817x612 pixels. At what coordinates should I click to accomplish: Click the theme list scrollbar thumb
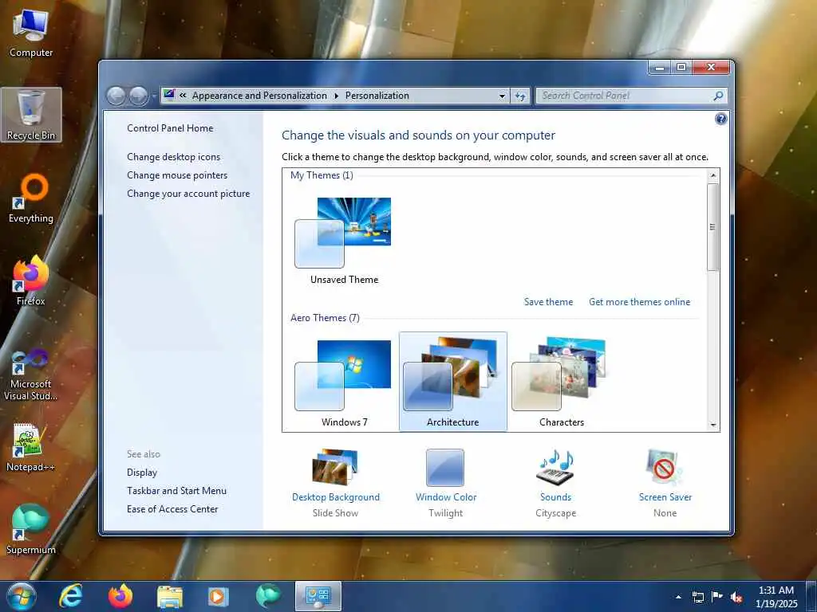712,227
